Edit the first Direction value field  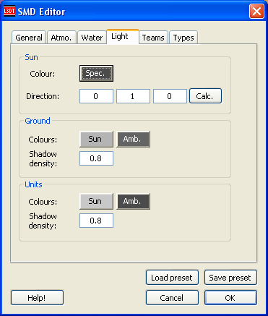(x=96, y=96)
